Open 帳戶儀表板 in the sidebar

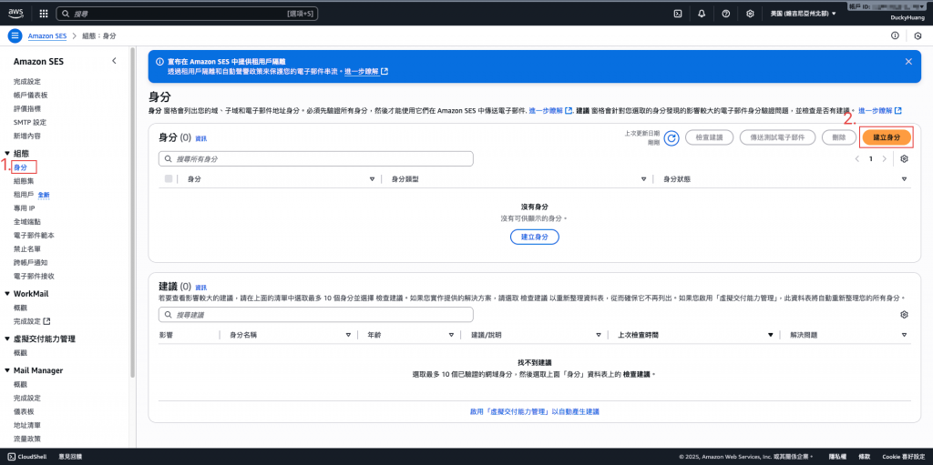point(30,96)
